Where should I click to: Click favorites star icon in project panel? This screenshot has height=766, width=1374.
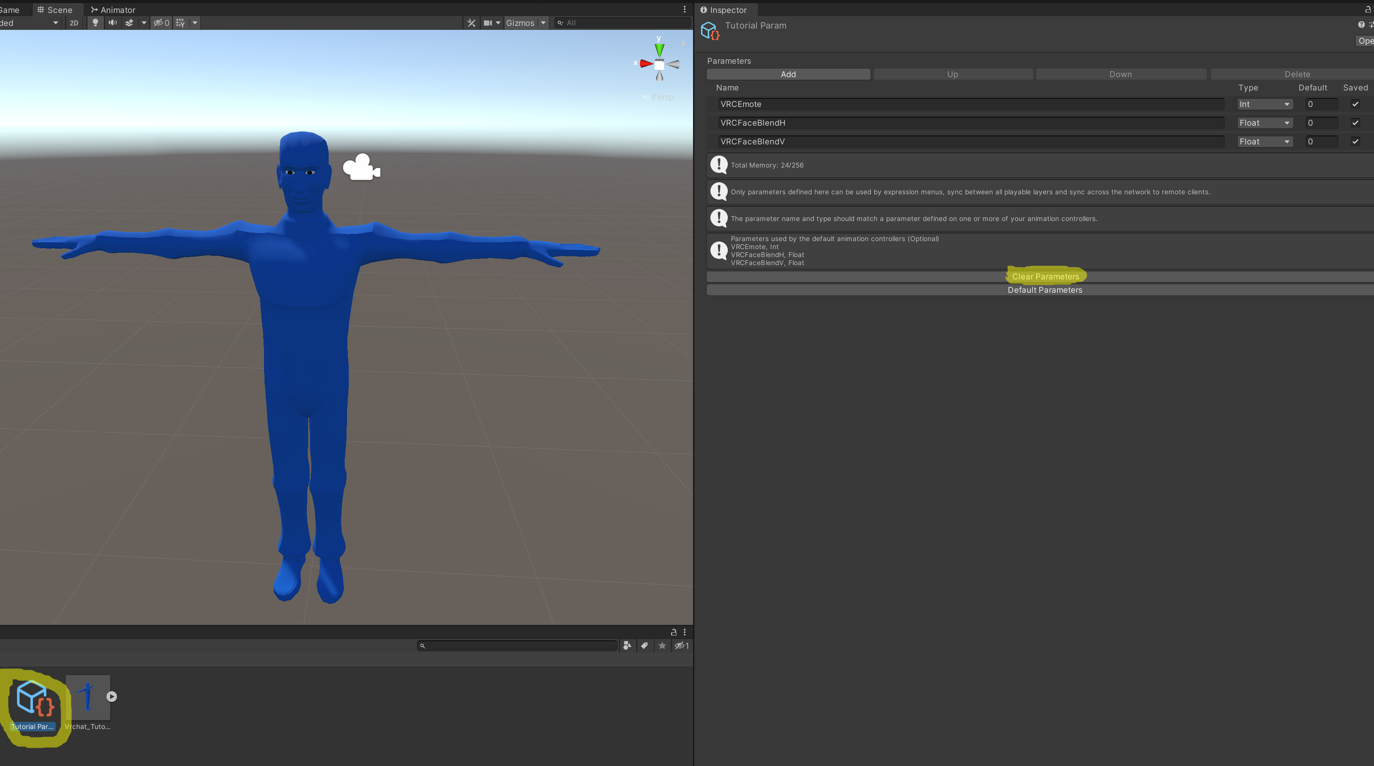tap(662, 646)
